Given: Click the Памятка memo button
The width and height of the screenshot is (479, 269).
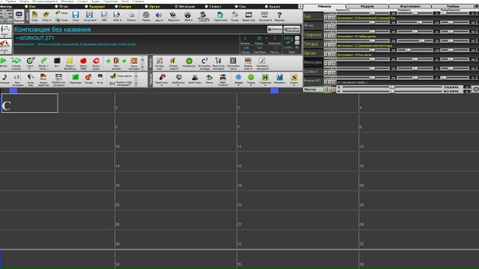Looking at the screenshot, I should (275, 29).
